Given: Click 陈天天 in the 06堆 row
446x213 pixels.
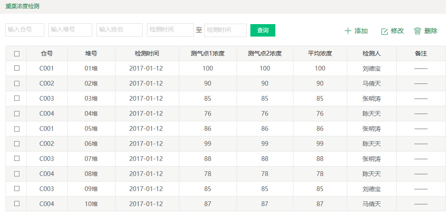Looking at the screenshot, I should tap(371, 144).
